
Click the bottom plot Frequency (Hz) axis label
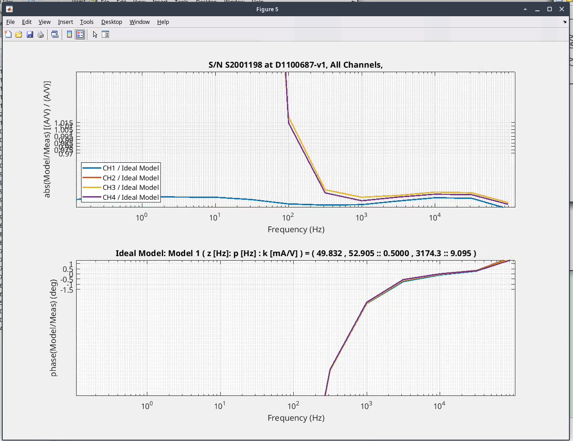pyautogui.click(x=296, y=418)
